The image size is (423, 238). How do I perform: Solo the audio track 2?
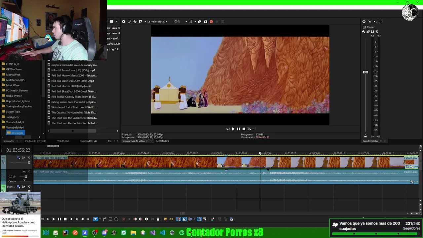[x=29, y=172]
